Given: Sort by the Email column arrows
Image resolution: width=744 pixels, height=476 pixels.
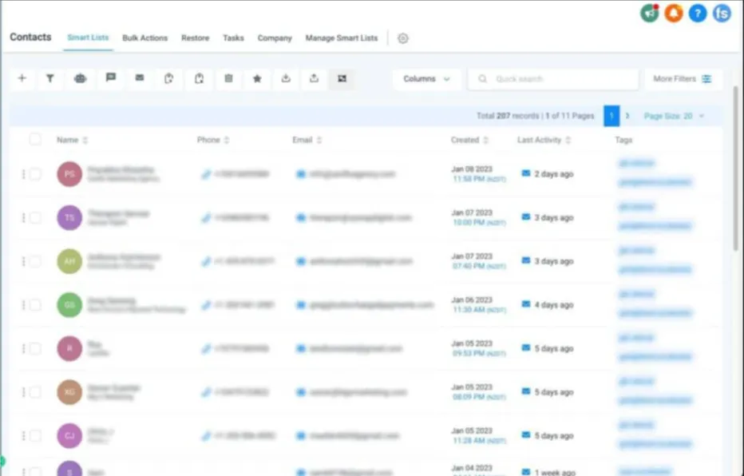Looking at the screenshot, I should 319,140.
